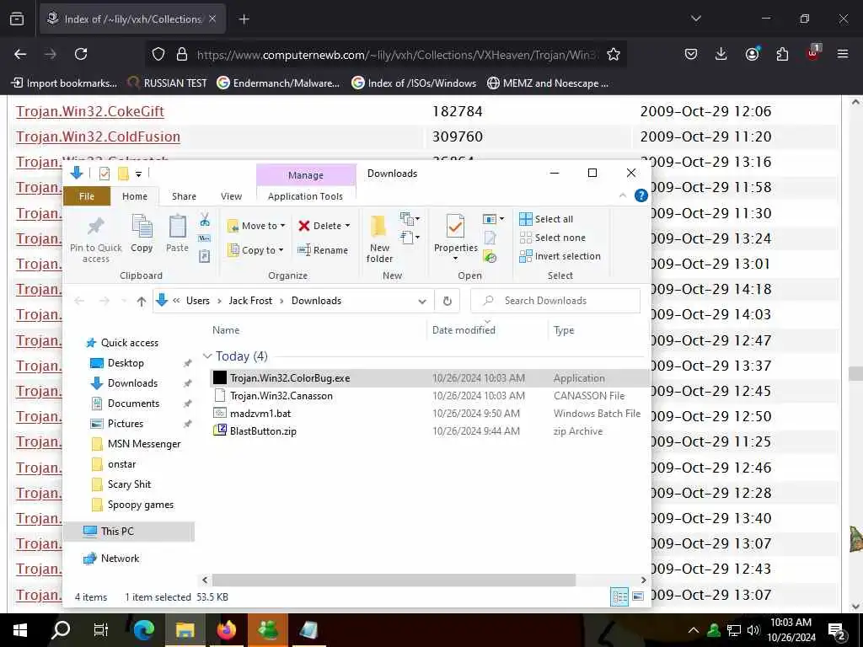Select BlastButton.zip file

(263, 430)
